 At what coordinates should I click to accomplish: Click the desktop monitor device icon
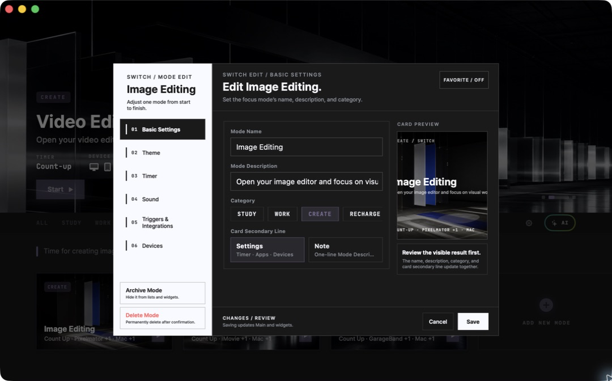click(x=93, y=167)
